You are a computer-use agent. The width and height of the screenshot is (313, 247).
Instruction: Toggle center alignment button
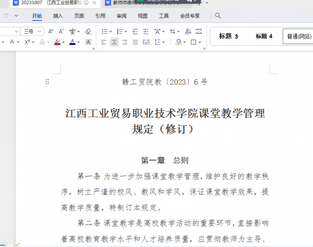click(114, 42)
